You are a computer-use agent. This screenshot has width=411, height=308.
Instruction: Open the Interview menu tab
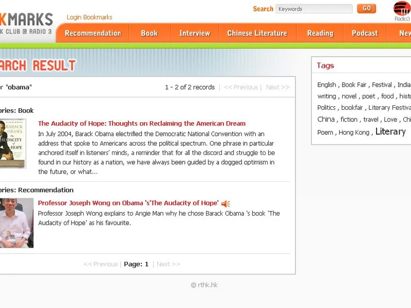coord(195,33)
